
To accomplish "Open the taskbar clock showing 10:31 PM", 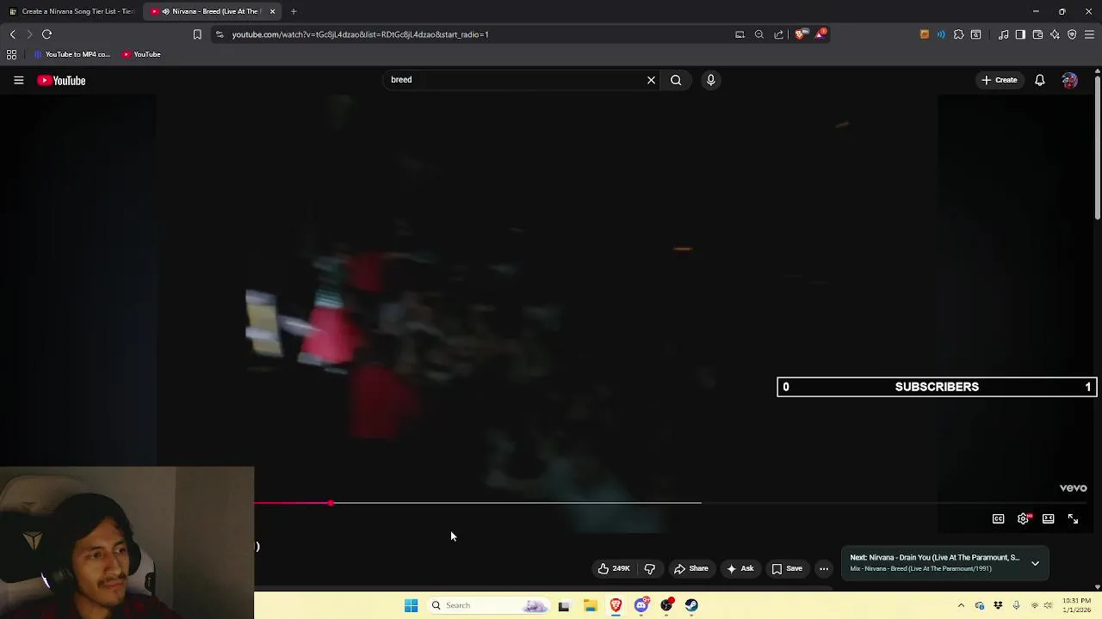I will [1076, 605].
